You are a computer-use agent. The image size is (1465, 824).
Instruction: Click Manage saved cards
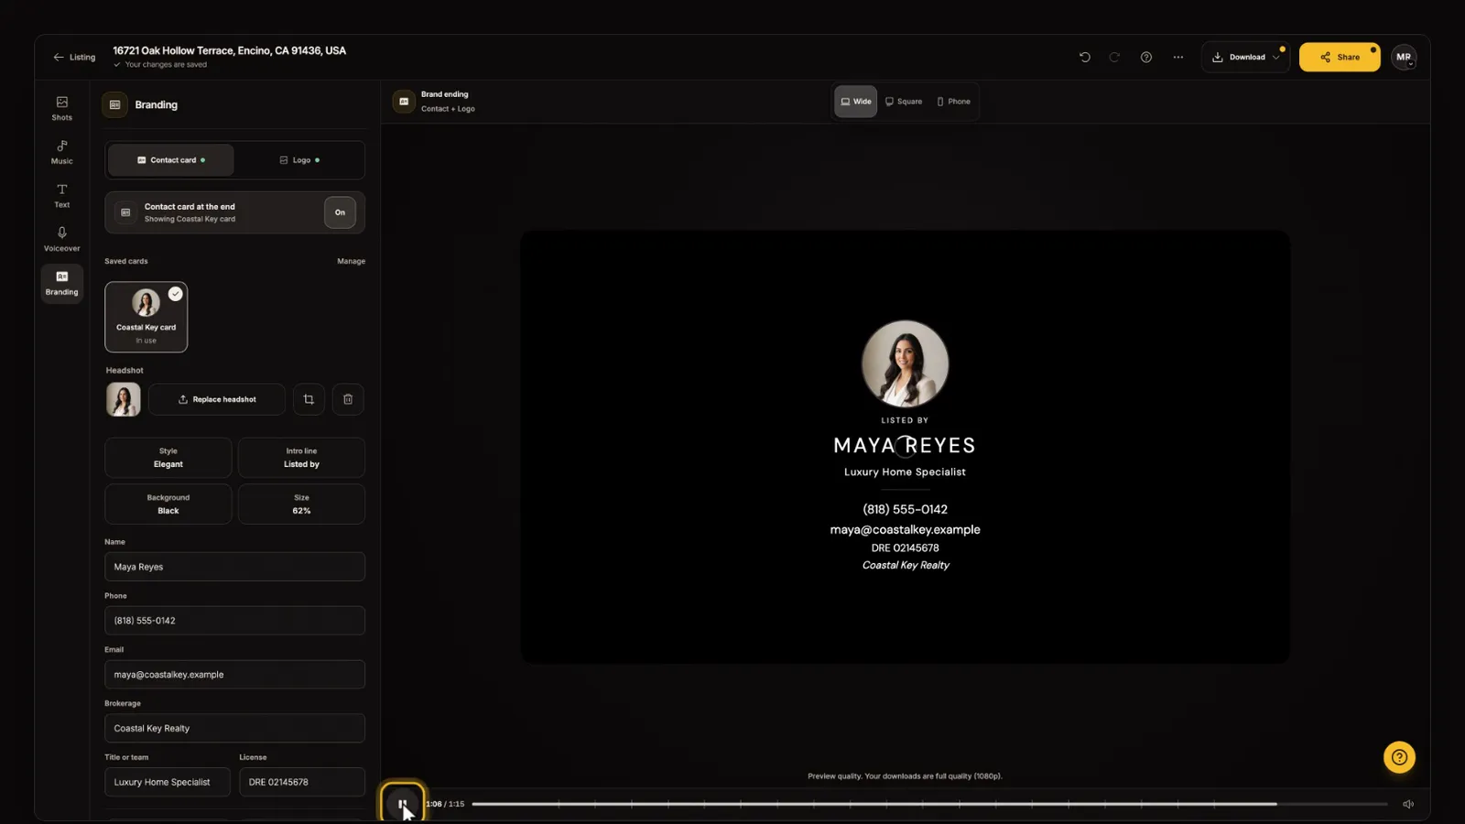[x=351, y=261]
